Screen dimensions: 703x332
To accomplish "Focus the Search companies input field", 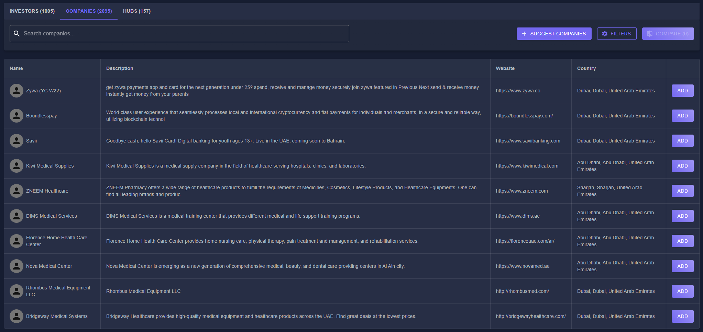I will 184,34.
